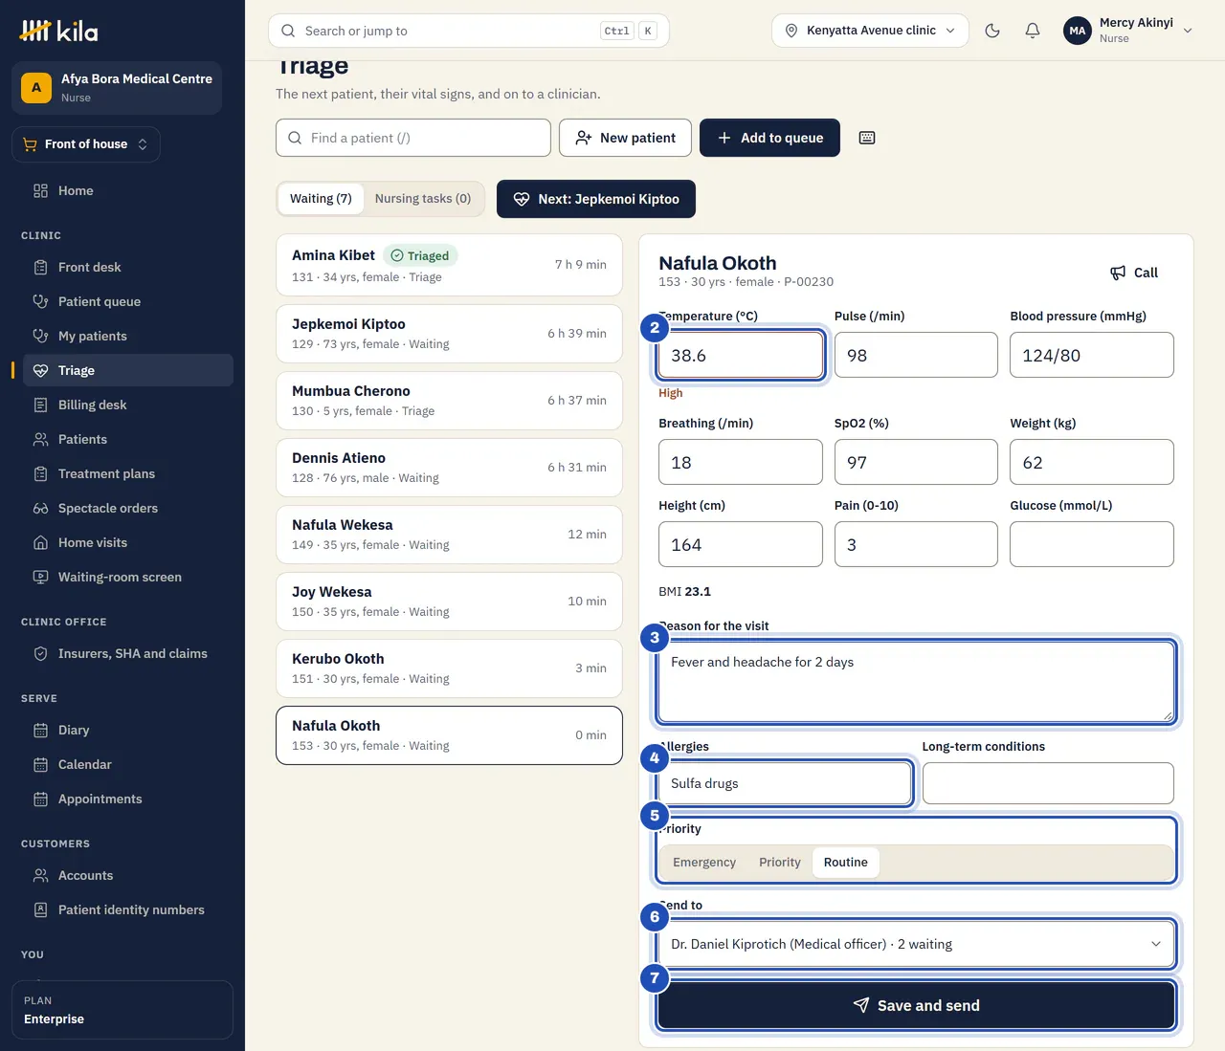This screenshot has width=1225, height=1051.
Task: Switch to Nursing tasks (0) tab
Action: (x=423, y=199)
